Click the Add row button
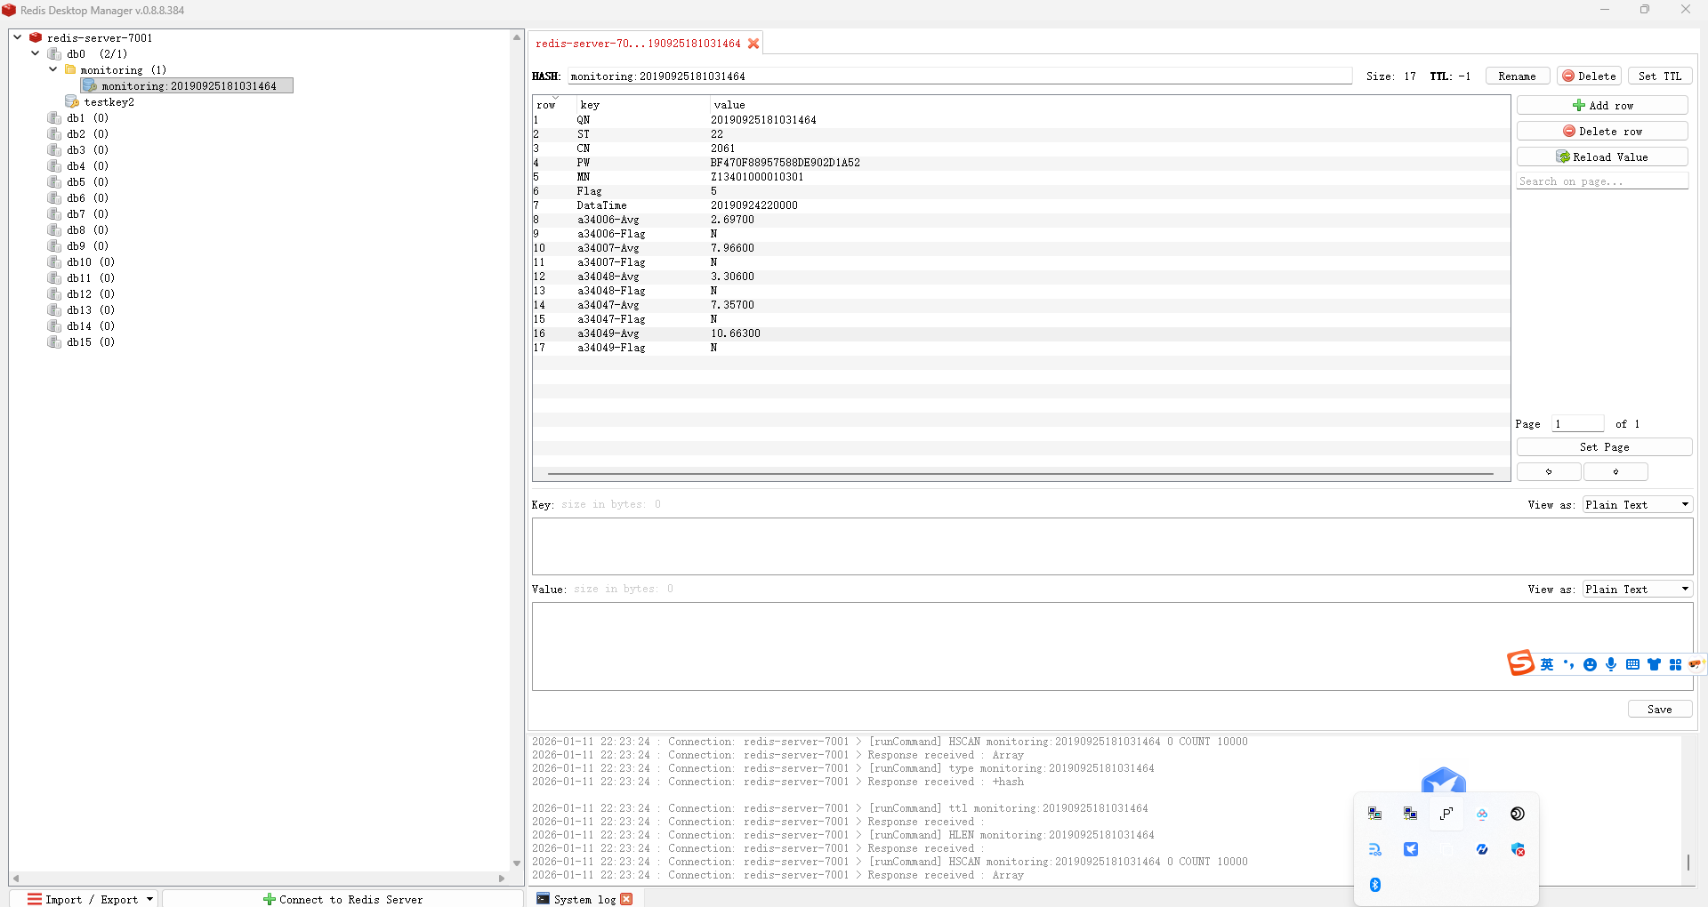1708x907 pixels. 1602,105
